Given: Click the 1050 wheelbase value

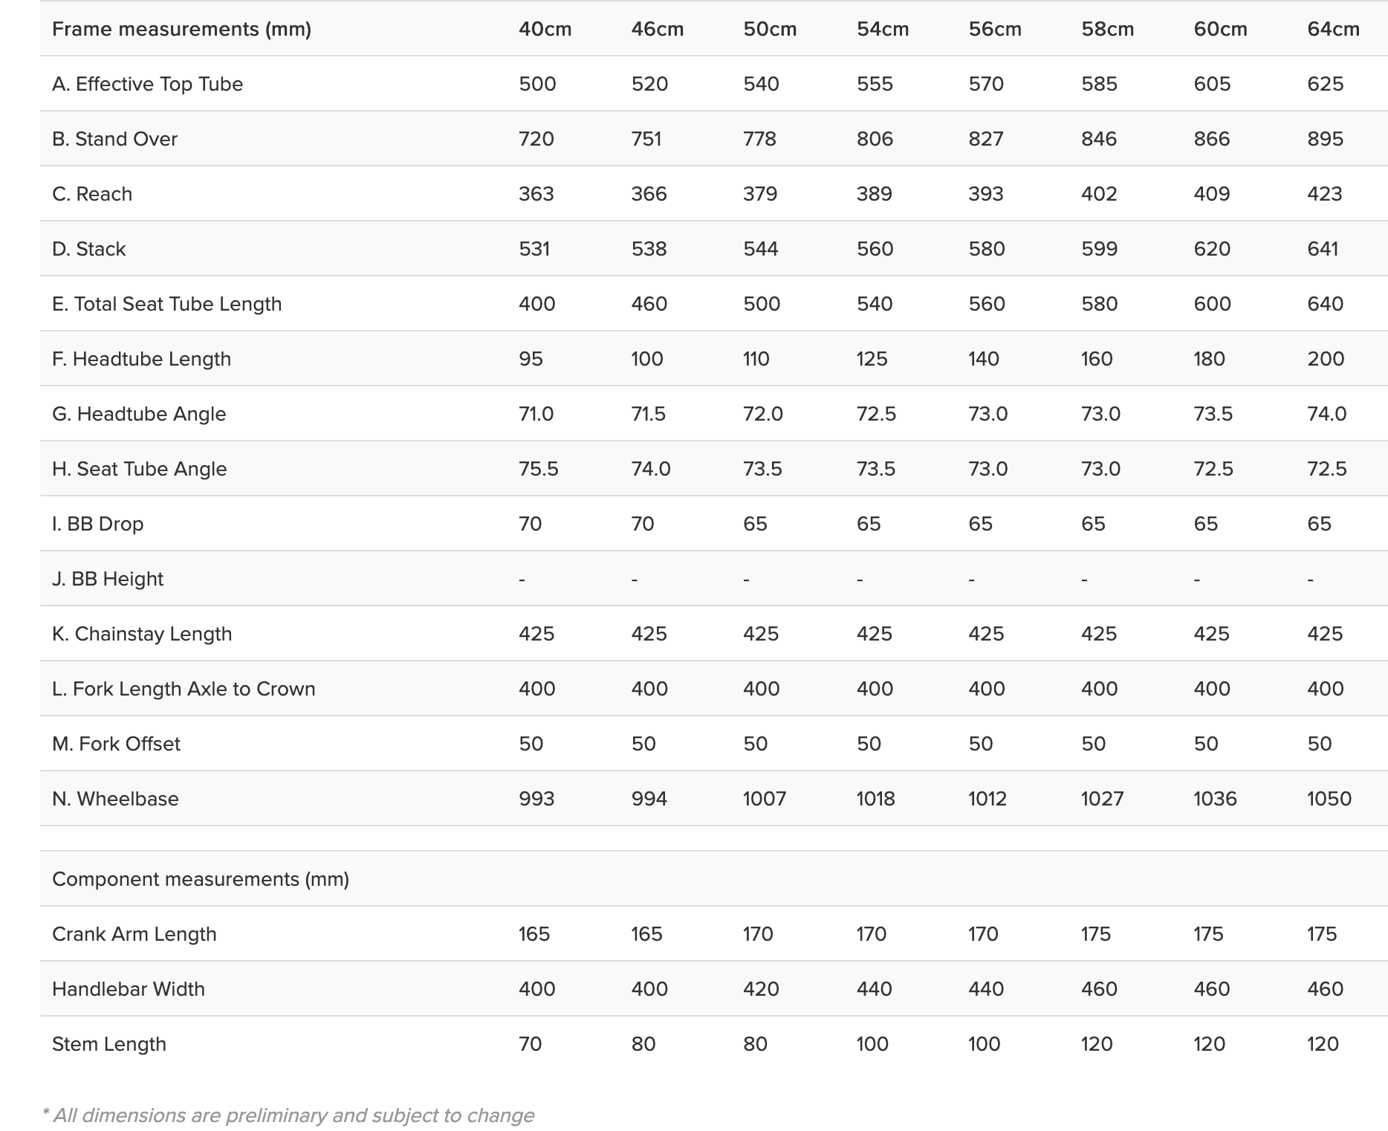Looking at the screenshot, I should [x=1329, y=799].
